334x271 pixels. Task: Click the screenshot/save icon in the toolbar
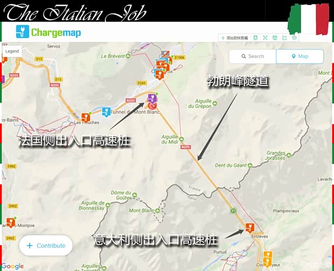tap(275, 38)
